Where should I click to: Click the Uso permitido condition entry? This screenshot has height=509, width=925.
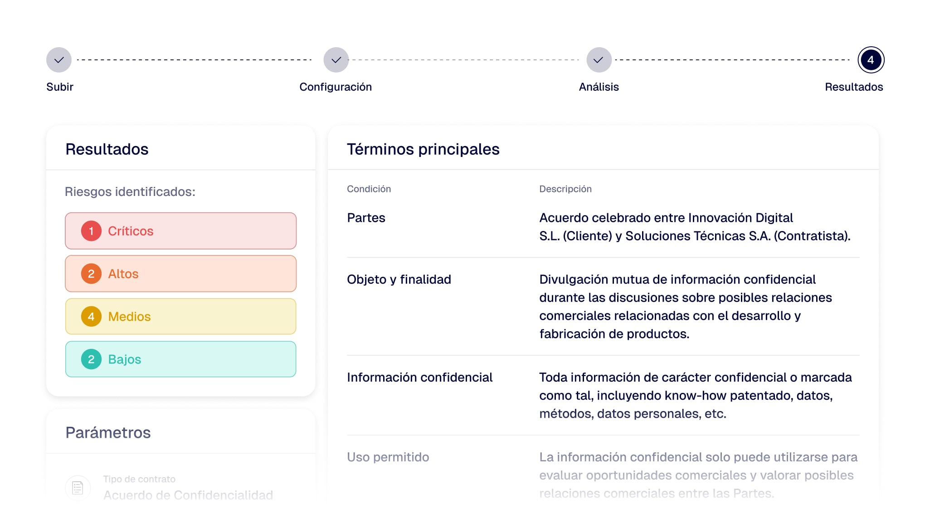388,457
